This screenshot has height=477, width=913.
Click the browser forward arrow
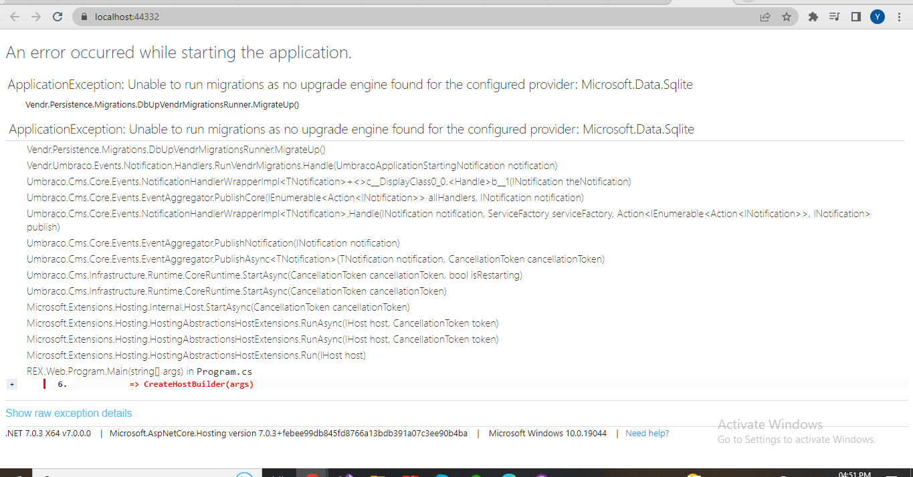pyautogui.click(x=36, y=17)
